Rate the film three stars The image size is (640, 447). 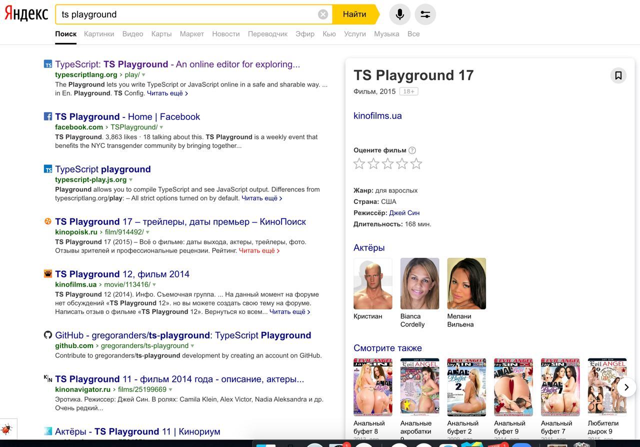pyautogui.click(x=387, y=163)
